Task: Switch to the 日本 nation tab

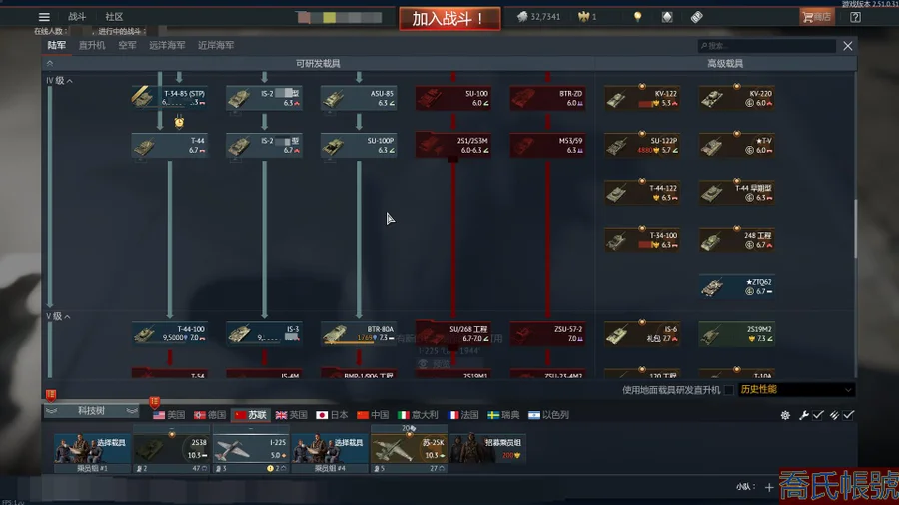Action: 332,415
